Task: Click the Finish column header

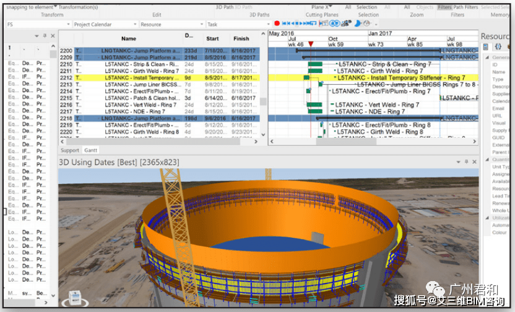Action: [x=241, y=38]
